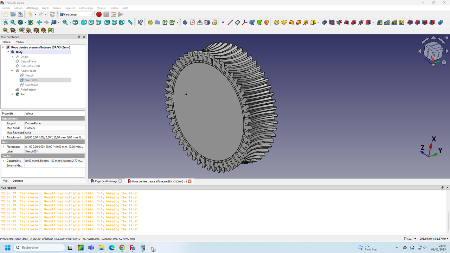Apply the Fillet tool

pos(410,22)
